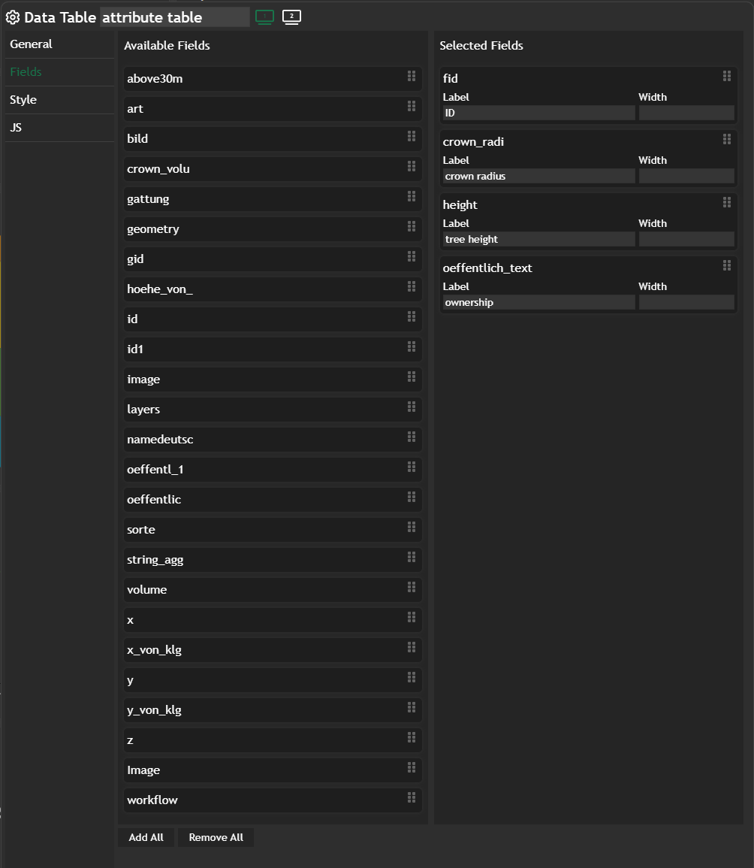Screen dimensions: 754x868
Task: Click the drag handle on the height field
Action: point(726,202)
